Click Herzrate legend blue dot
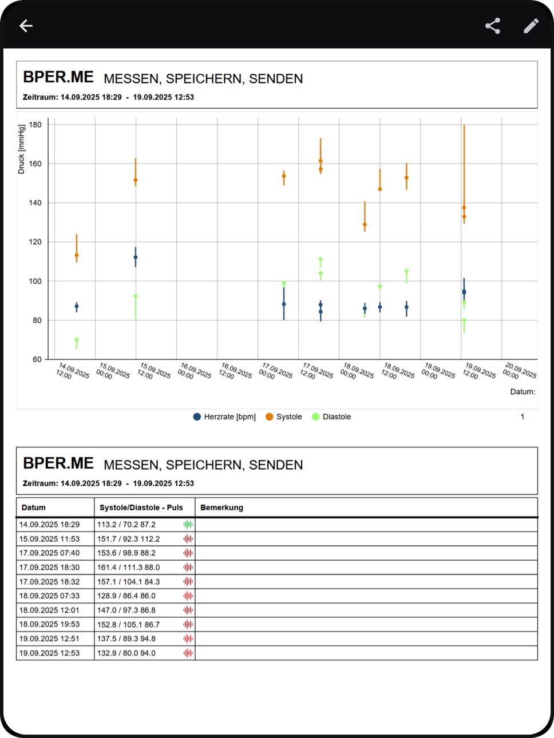 point(197,417)
